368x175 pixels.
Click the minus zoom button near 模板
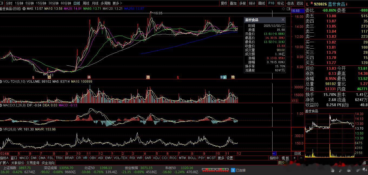click(301, 158)
